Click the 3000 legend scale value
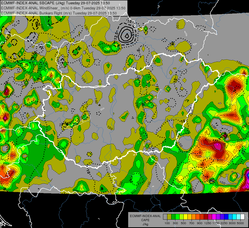The width and height of the screenshot is (249, 228). [232, 223]
